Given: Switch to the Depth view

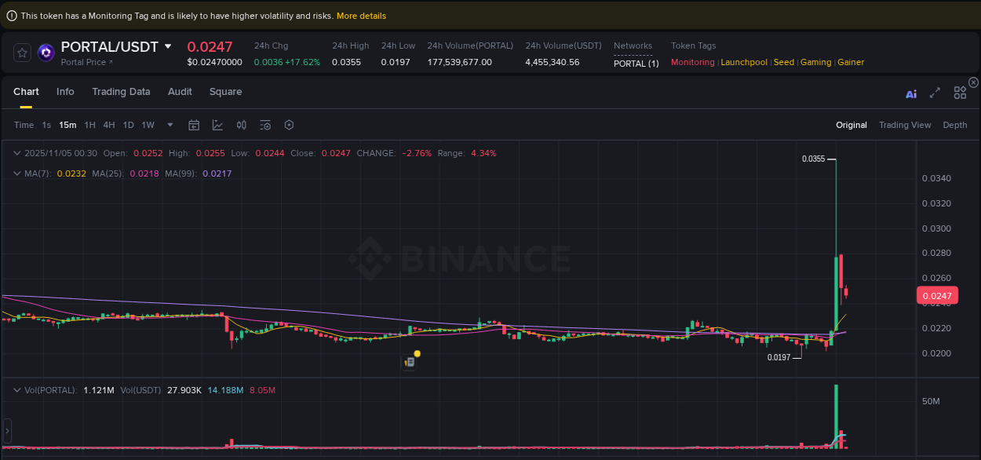Looking at the screenshot, I should click(x=955, y=125).
